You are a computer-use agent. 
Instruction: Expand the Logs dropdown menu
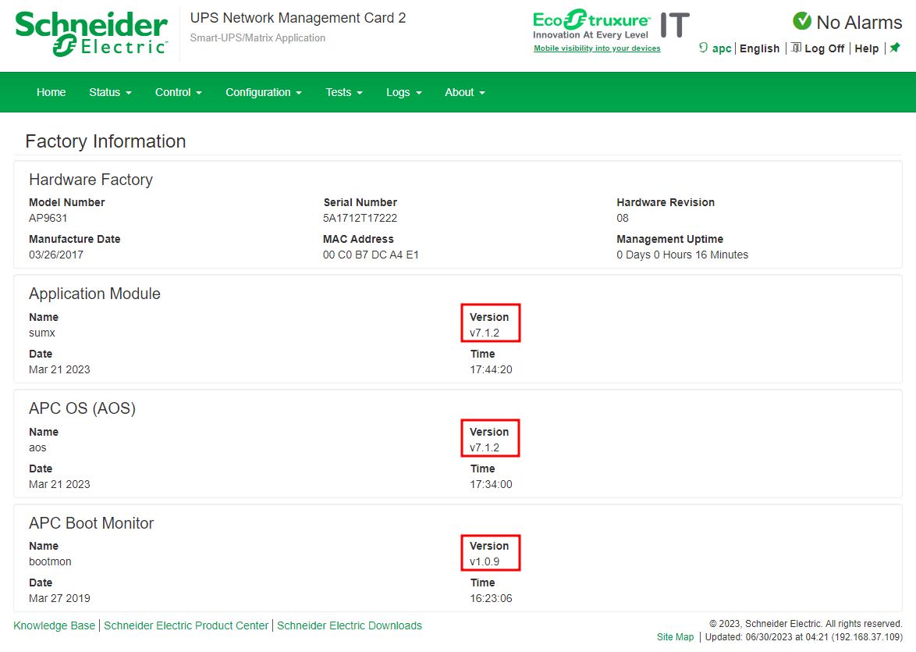(x=403, y=92)
